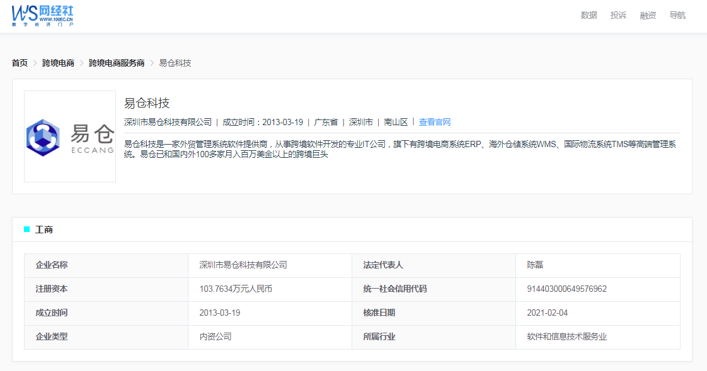This screenshot has height=371, width=707.
Task: Click the 易仓科技 company title heading
Action: [147, 103]
